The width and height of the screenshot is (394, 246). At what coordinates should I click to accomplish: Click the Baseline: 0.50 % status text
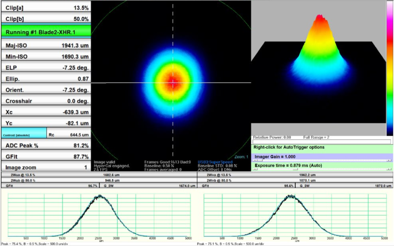click(x=159, y=166)
